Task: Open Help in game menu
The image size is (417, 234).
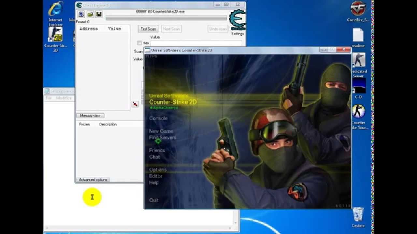Action: click(x=154, y=183)
